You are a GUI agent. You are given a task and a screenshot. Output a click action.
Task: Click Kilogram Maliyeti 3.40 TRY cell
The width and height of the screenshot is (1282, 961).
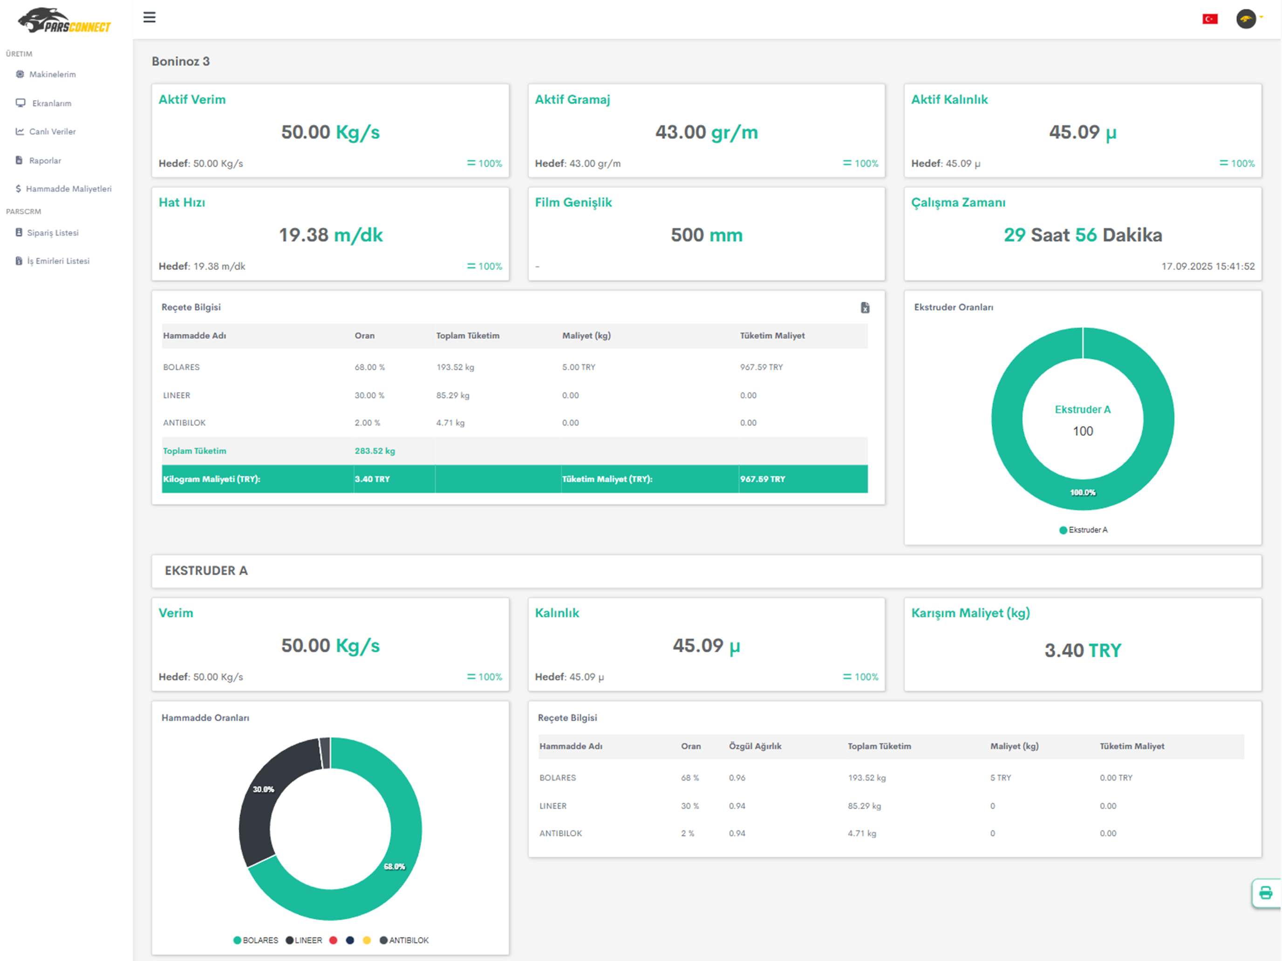click(x=372, y=479)
